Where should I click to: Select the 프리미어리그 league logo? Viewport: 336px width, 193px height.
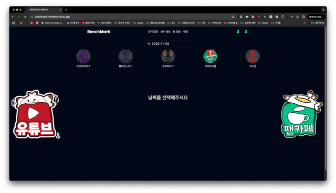coord(83,56)
